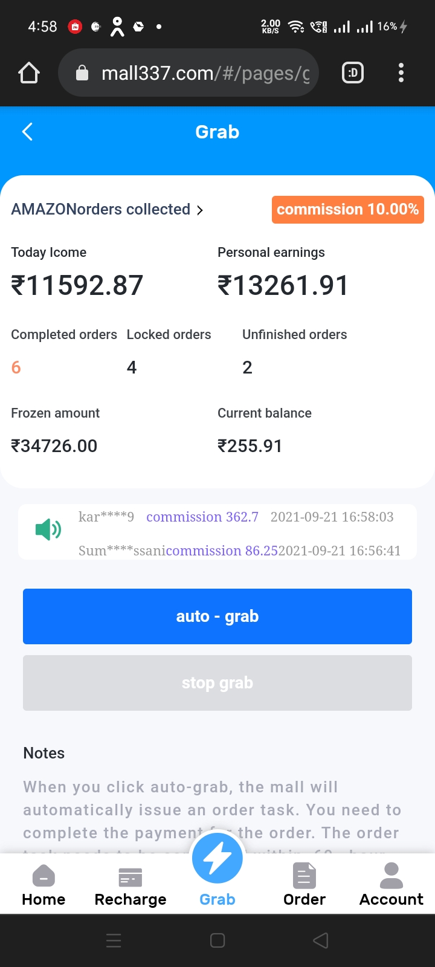Open the browser home icon
Screen dimensions: 435x967
click(29, 73)
